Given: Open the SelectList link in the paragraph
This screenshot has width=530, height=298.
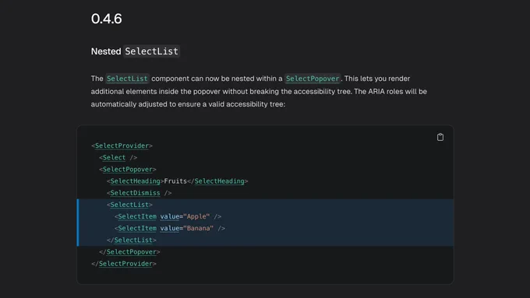Looking at the screenshot, I should click(127, 79).
